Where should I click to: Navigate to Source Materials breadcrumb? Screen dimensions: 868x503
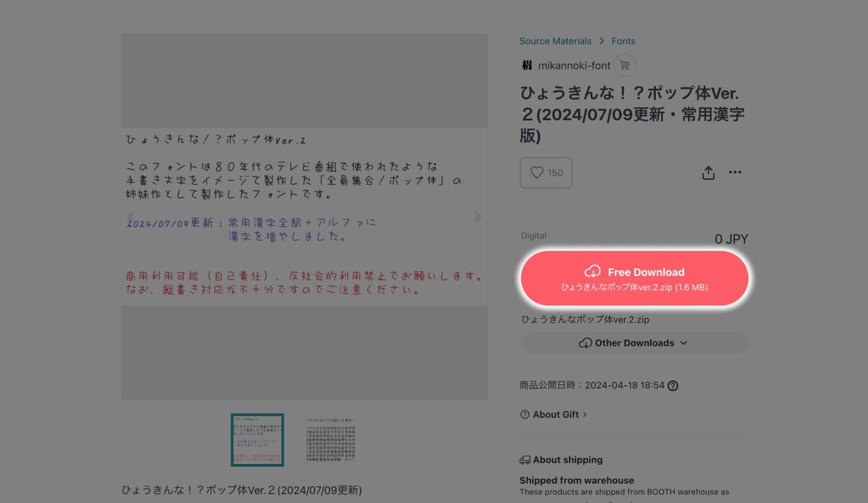click(556, 41)
